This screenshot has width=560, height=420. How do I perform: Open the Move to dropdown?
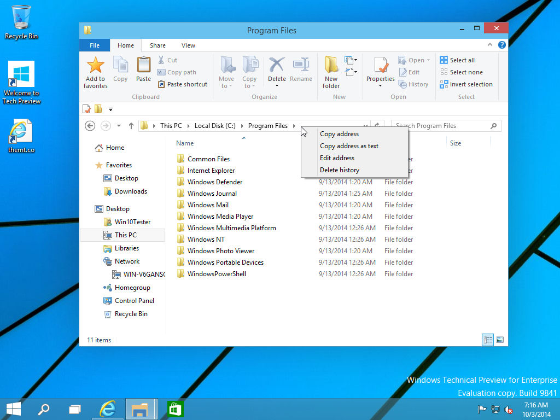coord(226,71)
